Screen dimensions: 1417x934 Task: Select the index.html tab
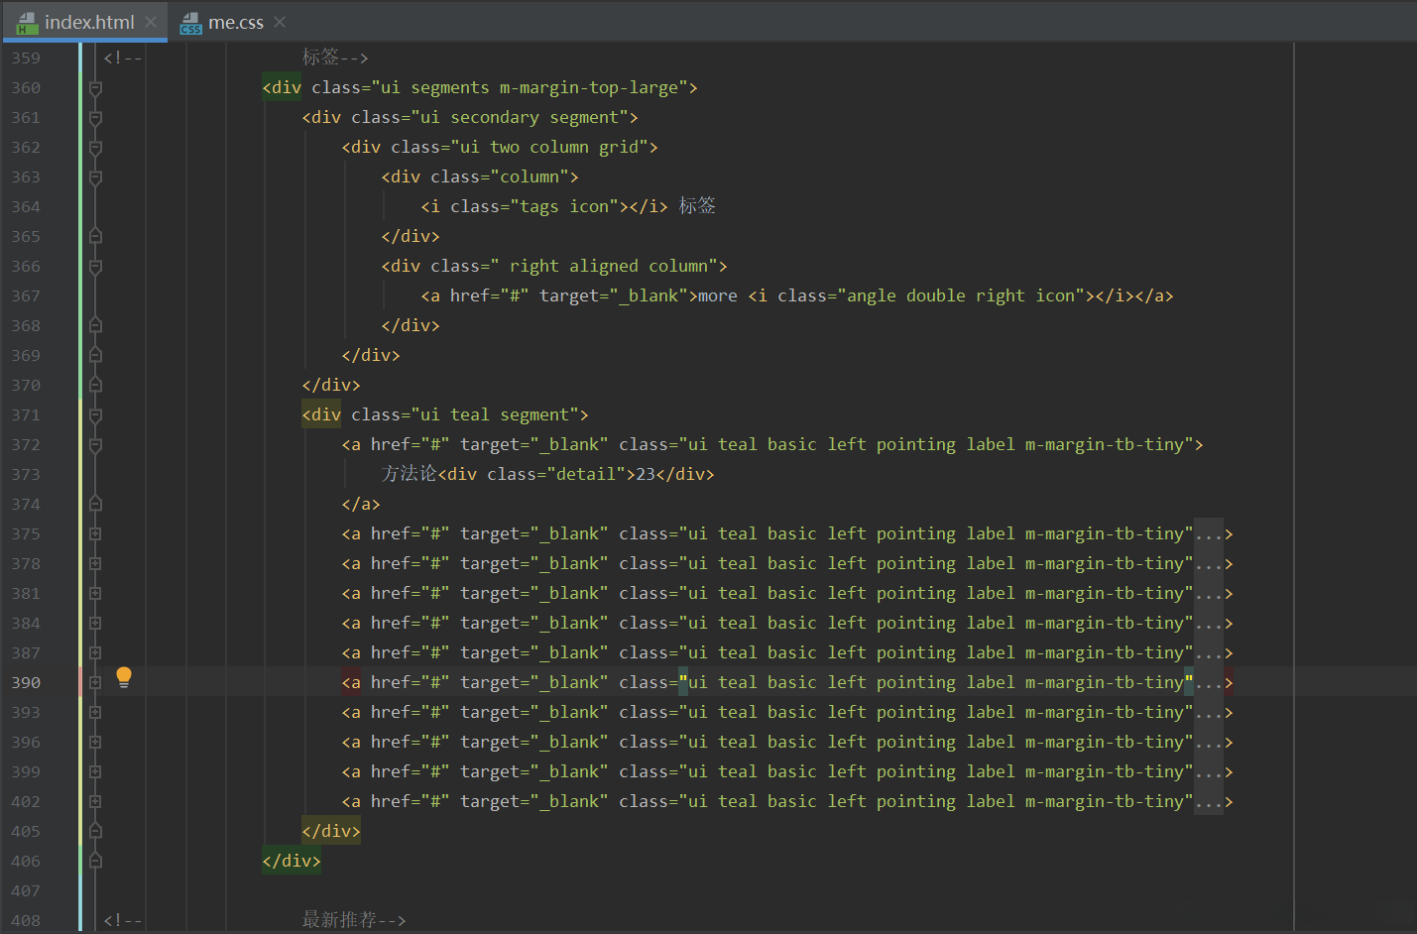point(88,22)
